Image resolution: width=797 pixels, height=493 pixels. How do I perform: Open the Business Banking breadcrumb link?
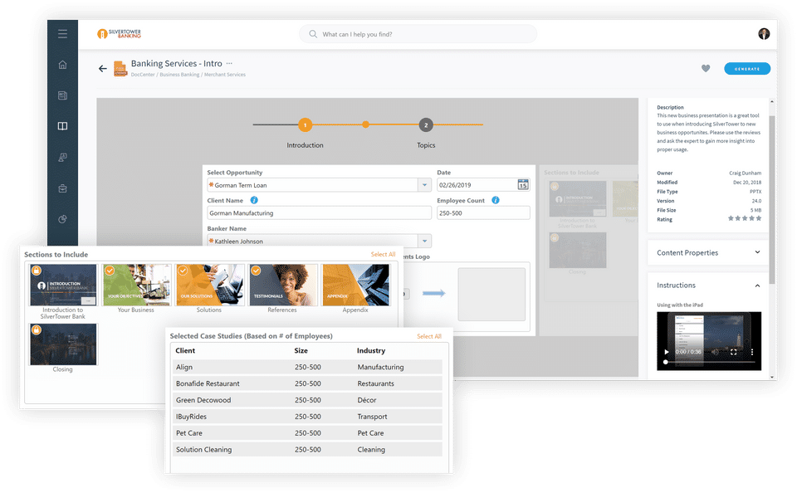(x=179, y=75)
